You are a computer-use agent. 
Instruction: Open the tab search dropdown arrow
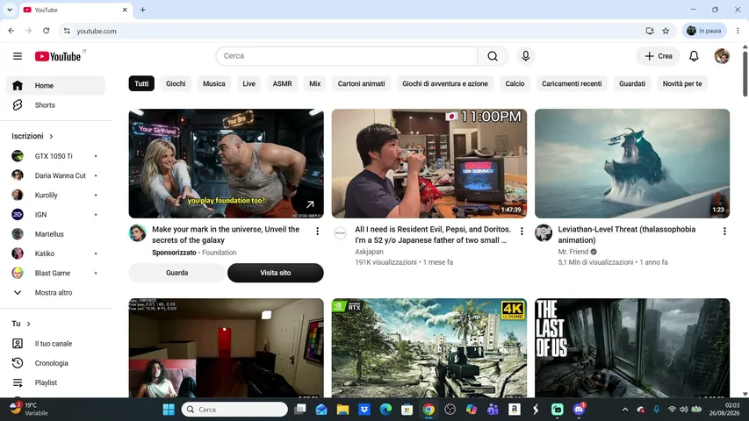pos(10,10)
